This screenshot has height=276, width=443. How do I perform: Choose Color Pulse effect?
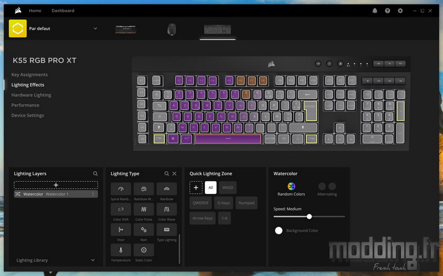(x=143, y=209)
